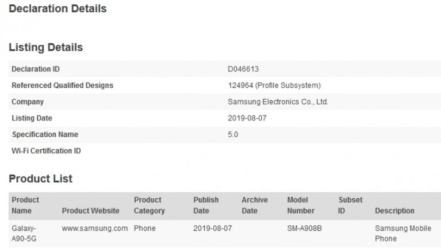Click the Product Website column header
441x248 pixels.
90,211
